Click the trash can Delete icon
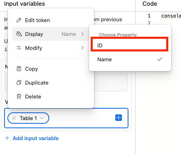This screenshot has height=154, width=181. (19, 96)
